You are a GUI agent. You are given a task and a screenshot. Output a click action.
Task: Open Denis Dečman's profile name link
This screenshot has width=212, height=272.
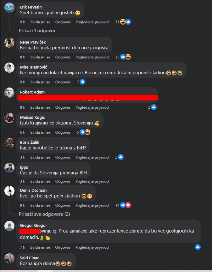tap(33, 190)
